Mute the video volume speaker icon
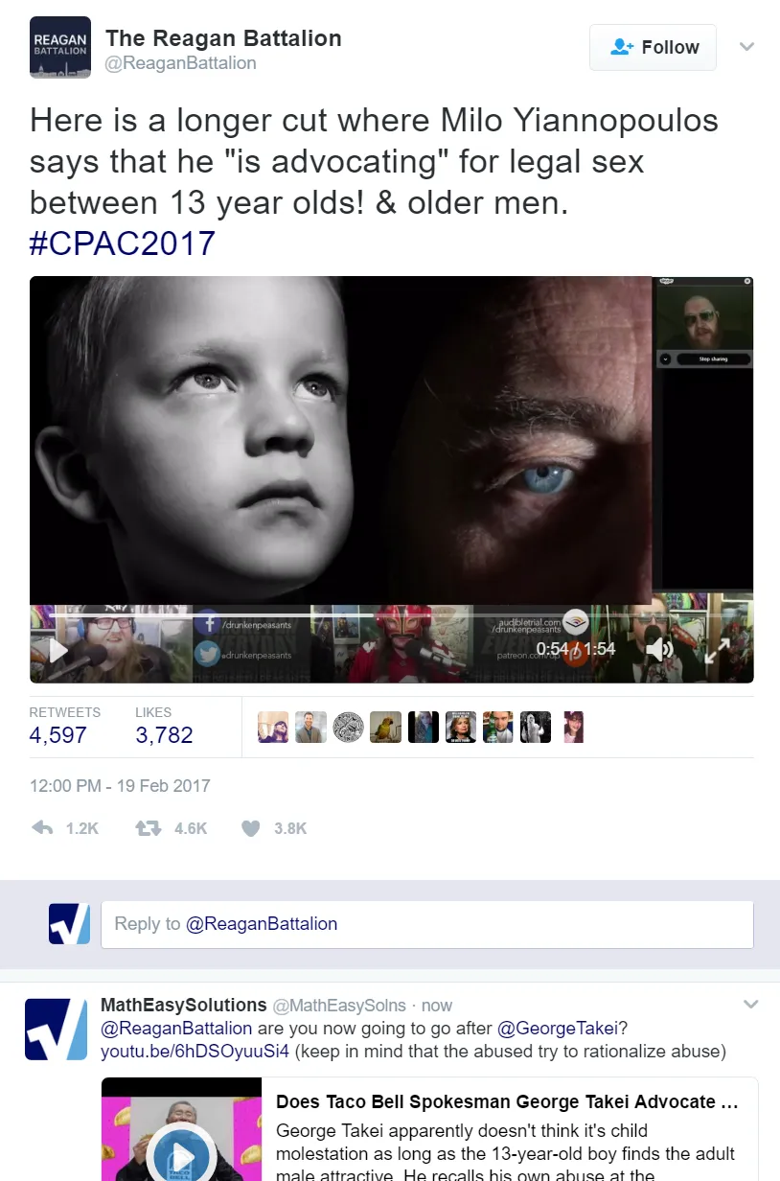 (660, 649)
